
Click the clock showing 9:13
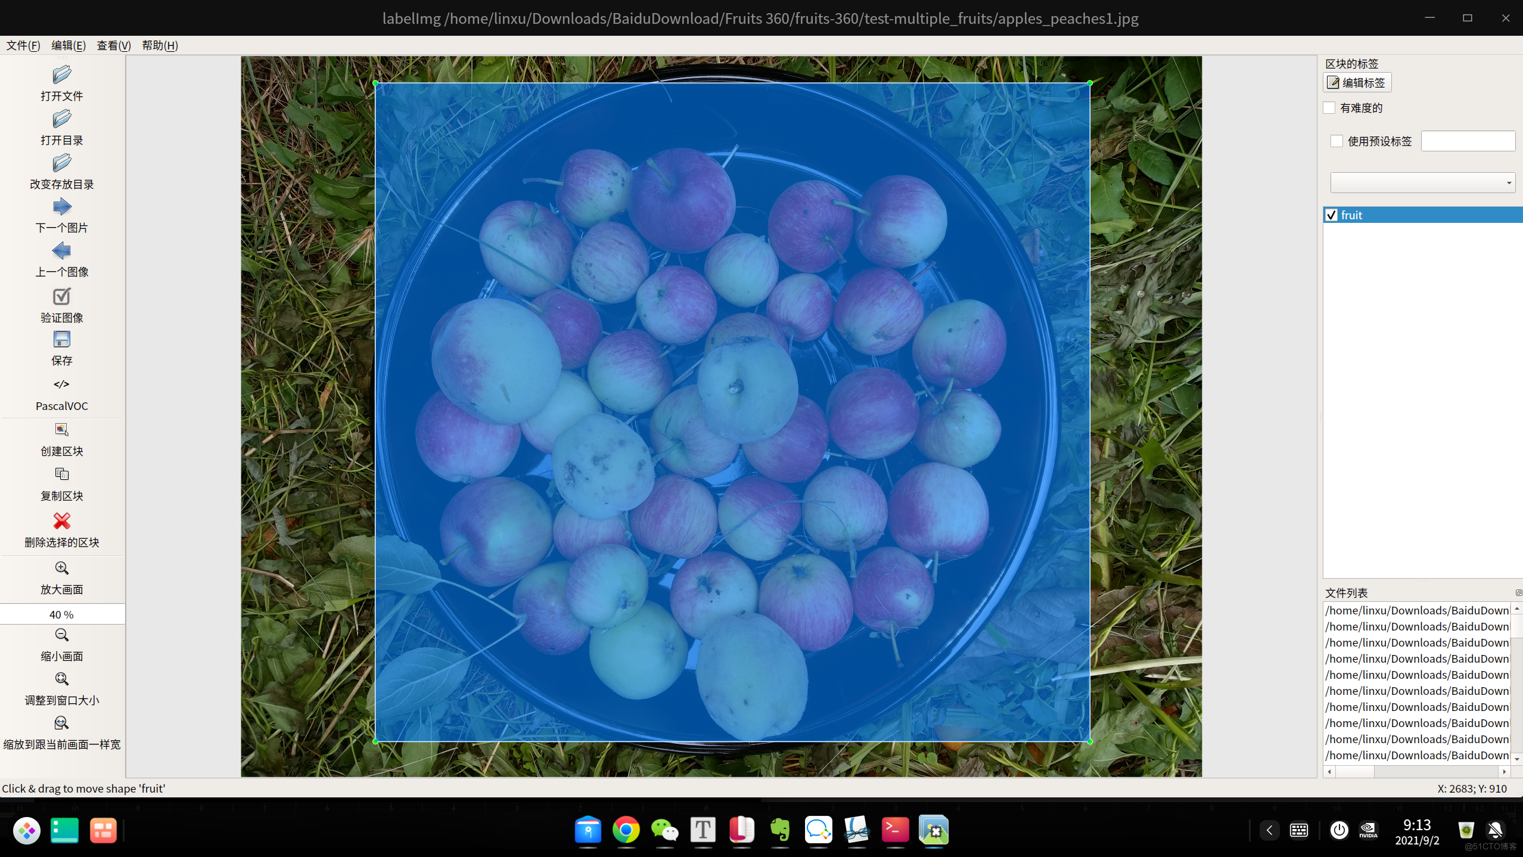[1416, 825]
